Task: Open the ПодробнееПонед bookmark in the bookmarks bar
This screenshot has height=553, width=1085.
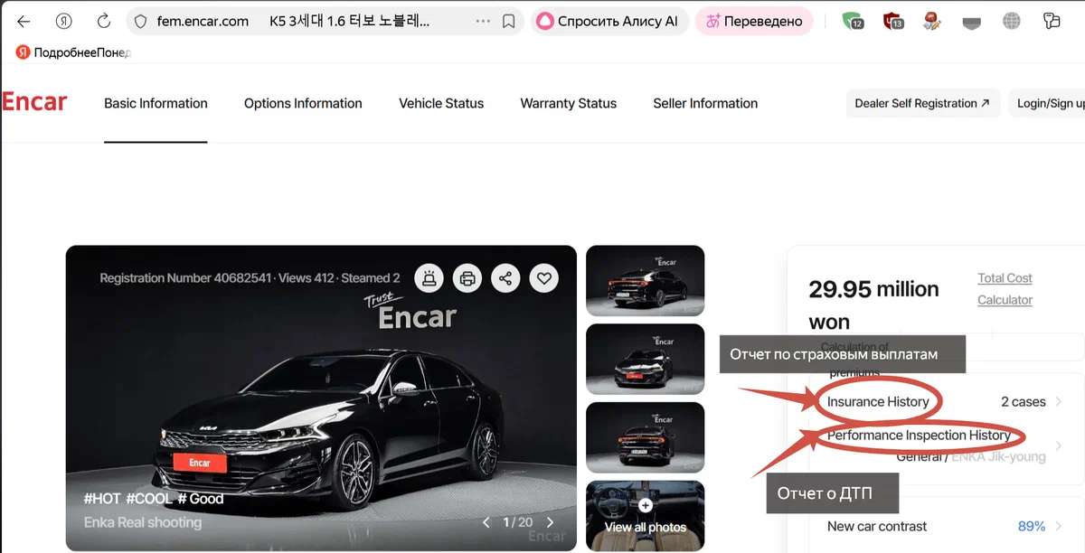Action: 73,52
